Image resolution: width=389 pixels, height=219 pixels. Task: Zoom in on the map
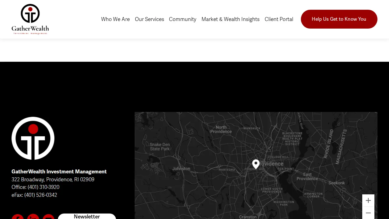(368, 200)
